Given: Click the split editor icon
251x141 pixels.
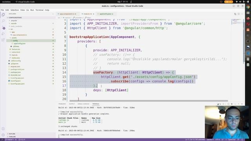Looking at the screenshot, I should pos(238,14).
